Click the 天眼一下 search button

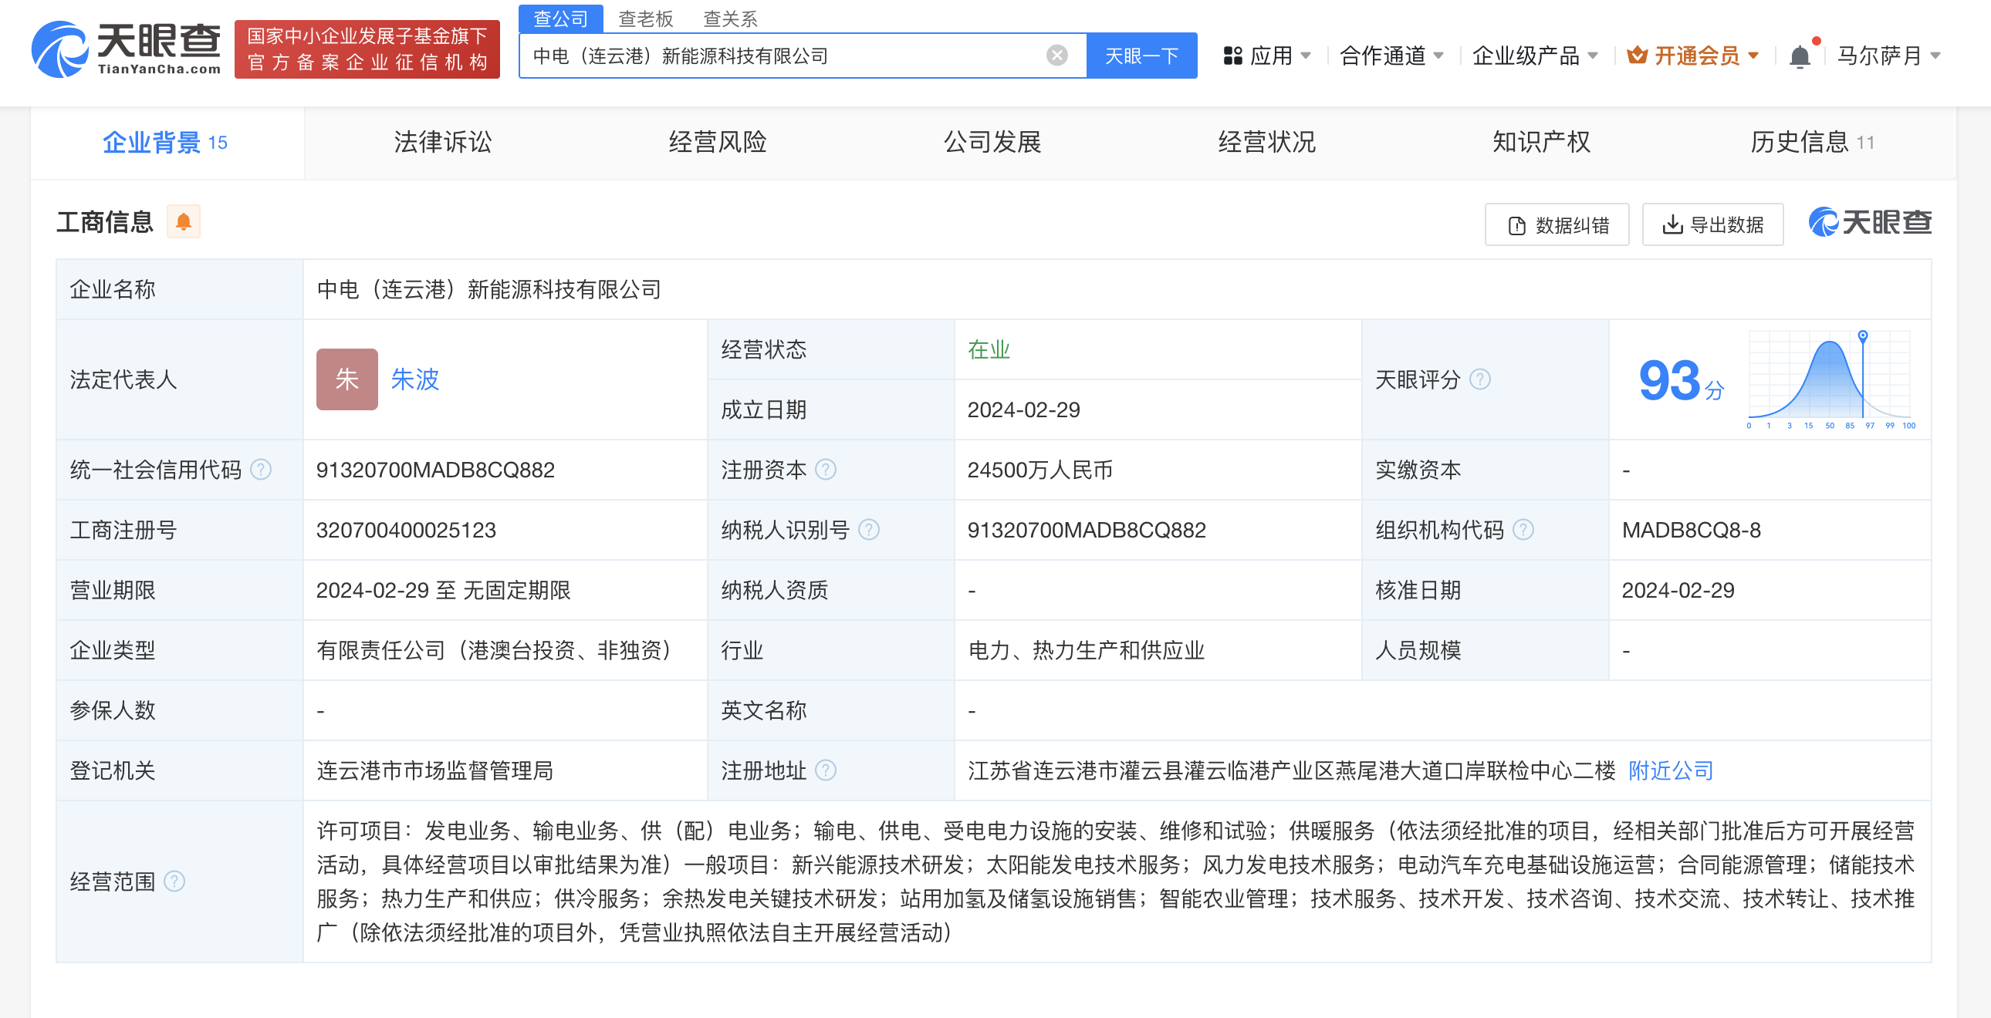[x=1141, y=55]
